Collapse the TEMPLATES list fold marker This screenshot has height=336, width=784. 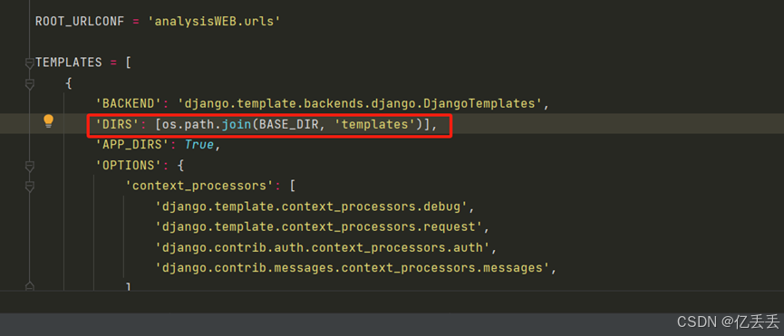30,62
